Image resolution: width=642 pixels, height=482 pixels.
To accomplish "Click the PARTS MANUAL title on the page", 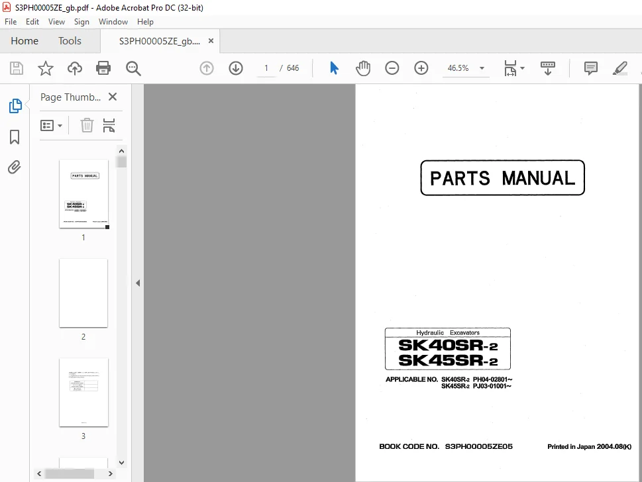I will click(502, 178).
